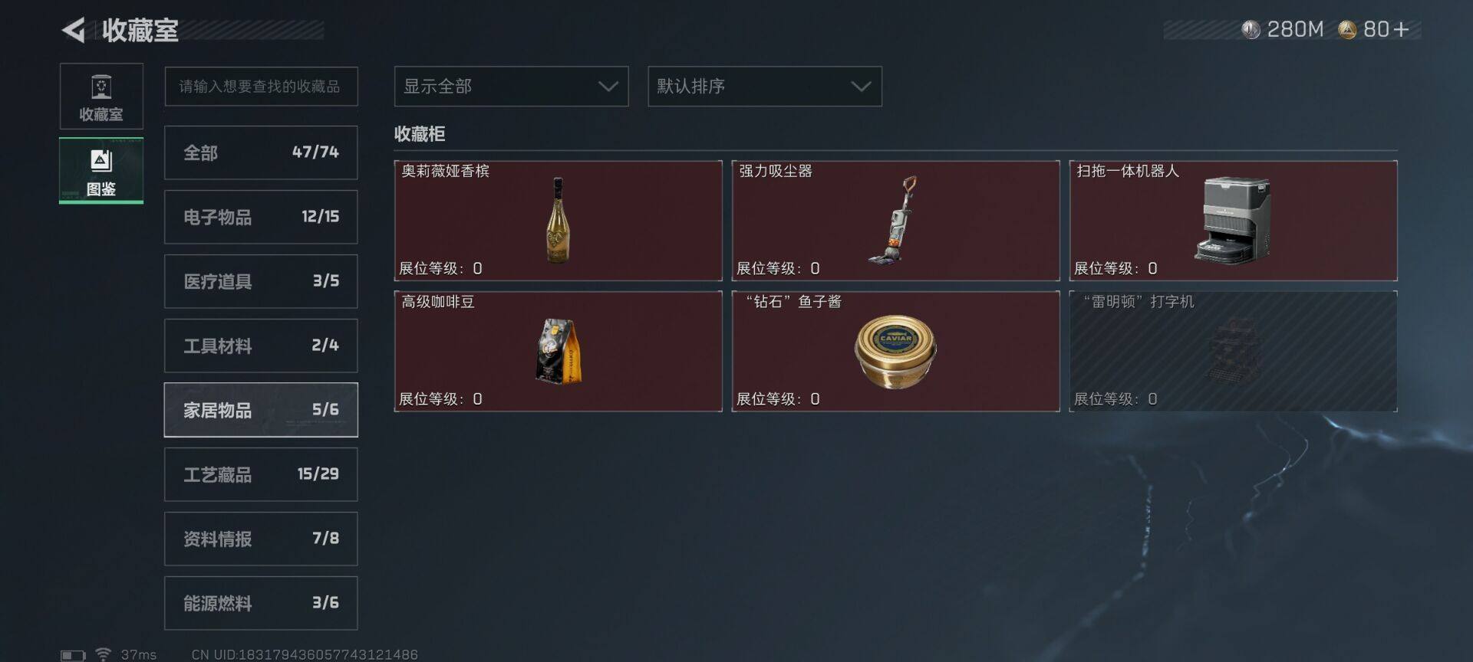
Task: Expand the 显示全部 filter dropdown
Action: point(511,87)
